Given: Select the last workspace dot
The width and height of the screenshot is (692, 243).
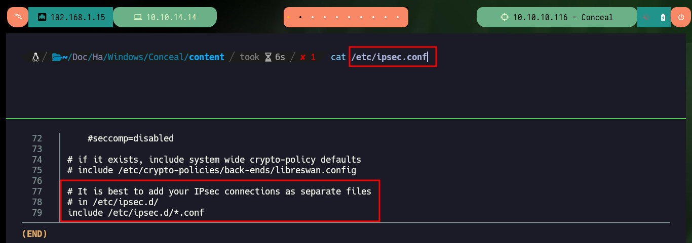Looking at the screenshot, I should tap(399, 17).
